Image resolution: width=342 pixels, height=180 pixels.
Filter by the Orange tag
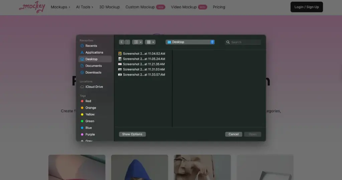[x=90, y=108]
